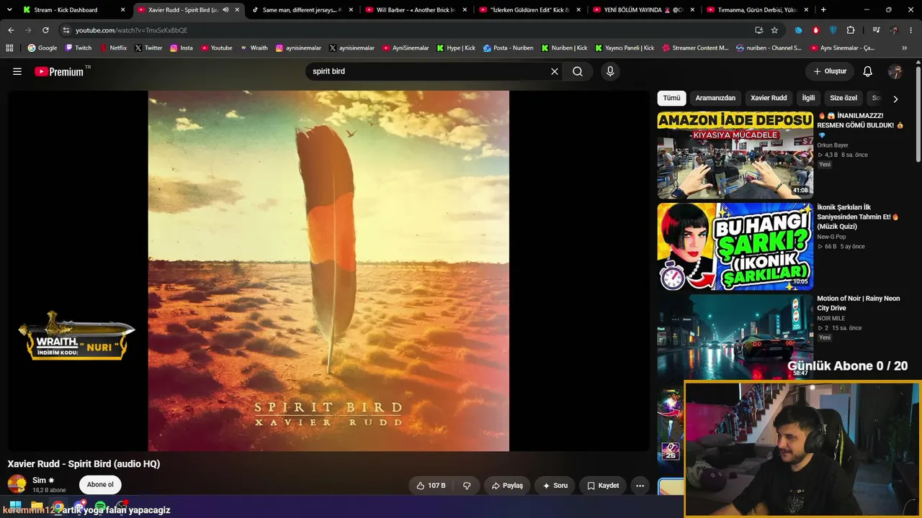922x518 pixels.
Task: Select the Aramanızdan filter chip
Action: (x=715, y=98)
